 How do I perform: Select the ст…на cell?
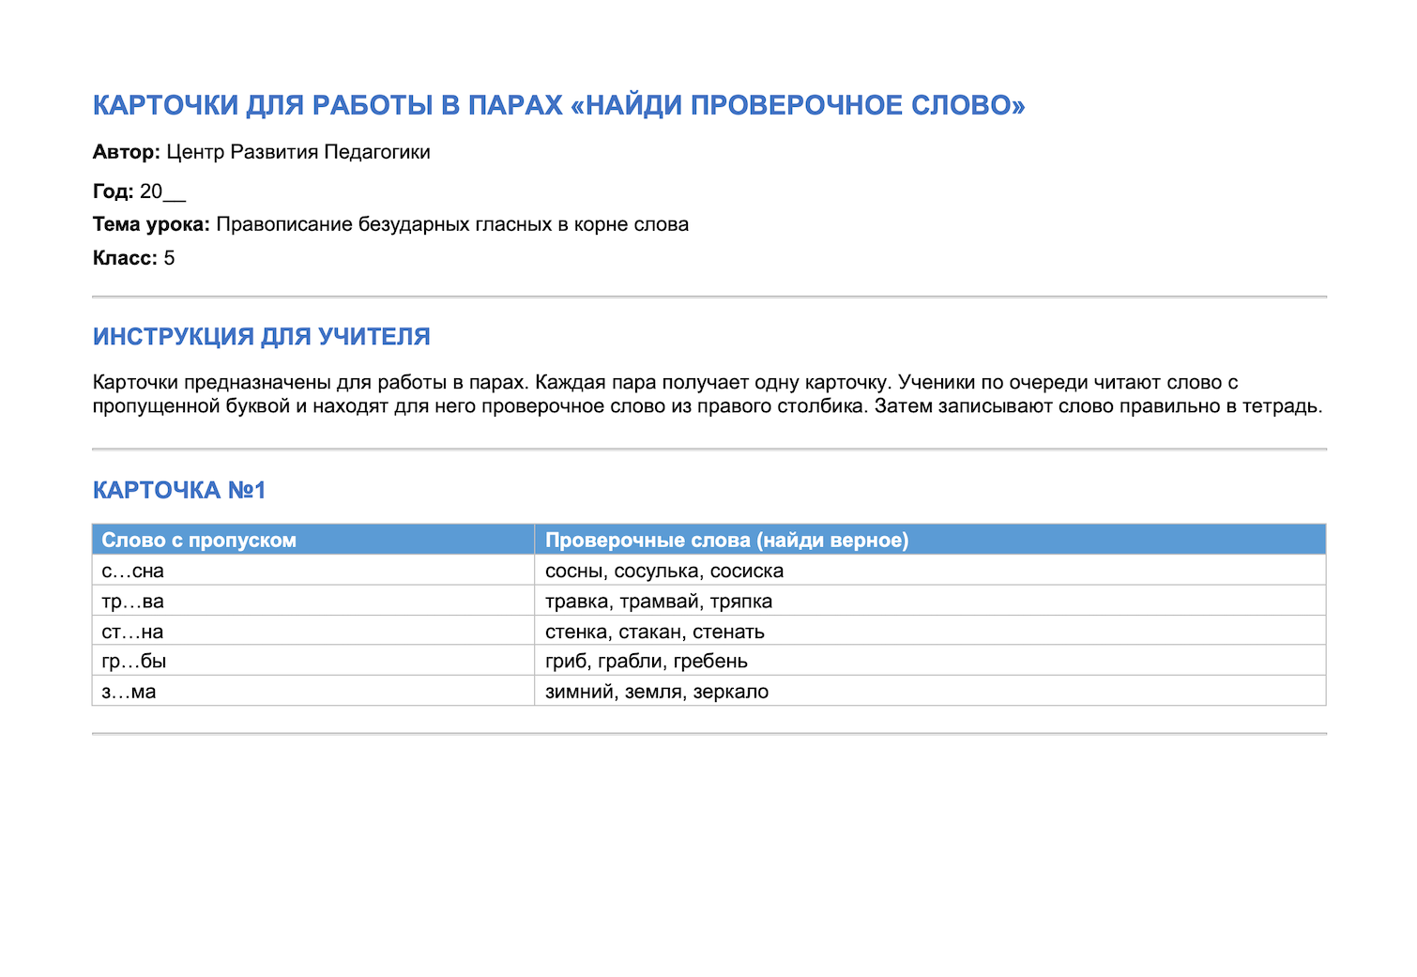[x=313, y=631]
